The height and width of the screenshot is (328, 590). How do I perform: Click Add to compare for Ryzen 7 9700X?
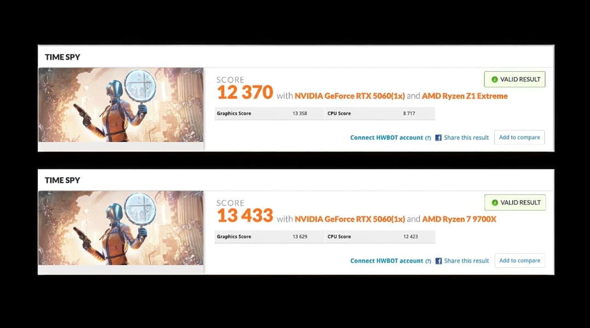pos(520,260)
